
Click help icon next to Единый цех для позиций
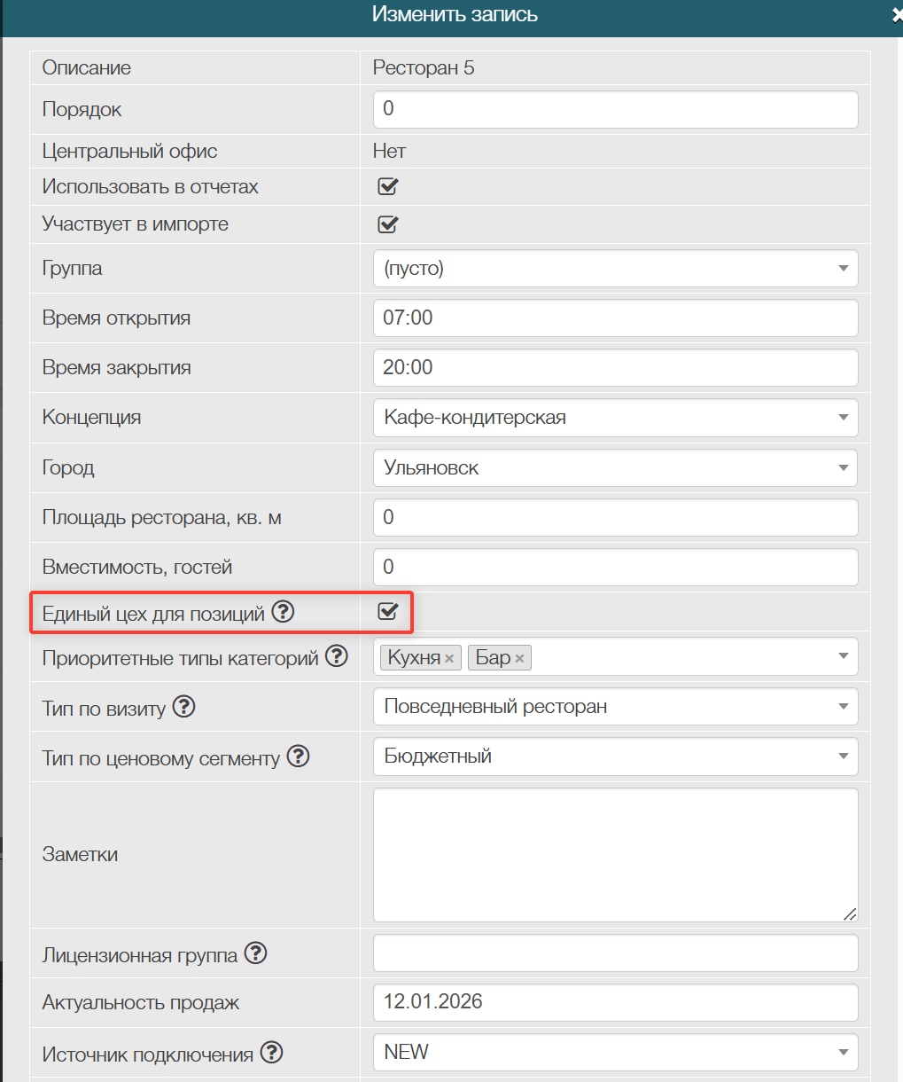283,611
